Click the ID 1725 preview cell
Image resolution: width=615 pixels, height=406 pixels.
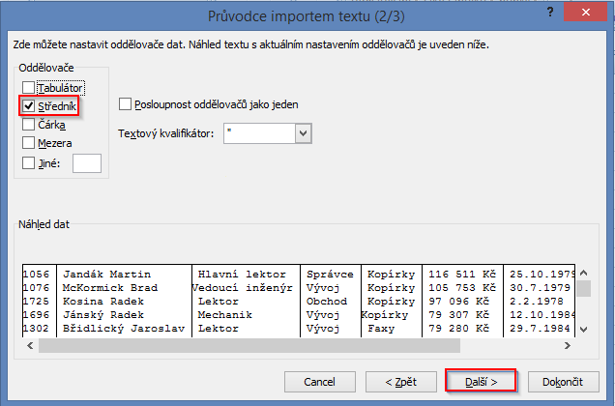pos(36,302)
